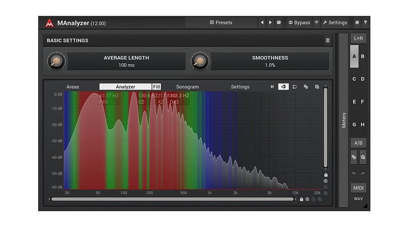Screen dimensions: 409x227
Task: Click the Average Length knob
Action: pos(56,61)
